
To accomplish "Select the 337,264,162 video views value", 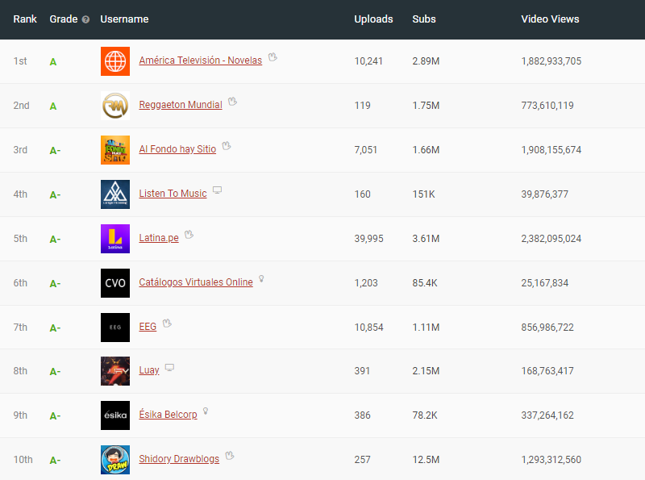I will point(547,415).
